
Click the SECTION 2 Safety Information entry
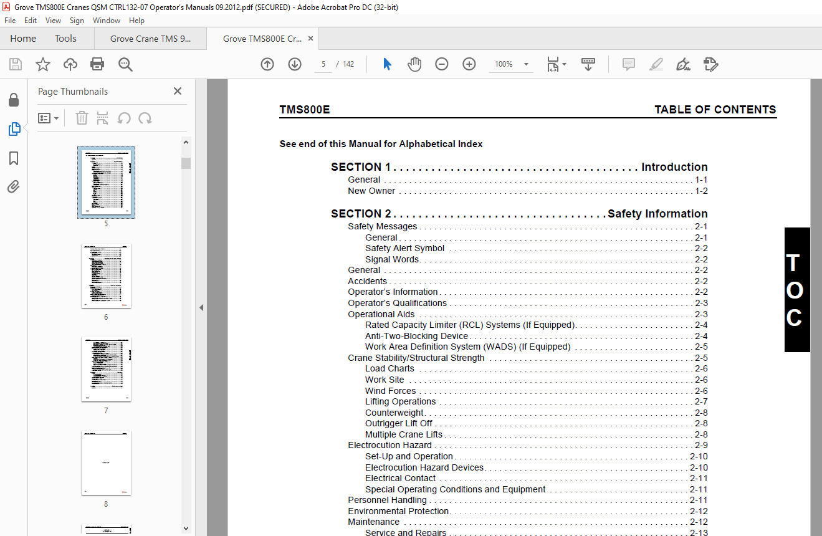(519, 213)
